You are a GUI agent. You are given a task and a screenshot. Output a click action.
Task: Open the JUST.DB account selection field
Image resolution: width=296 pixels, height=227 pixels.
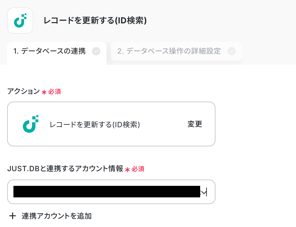[111, 192]
